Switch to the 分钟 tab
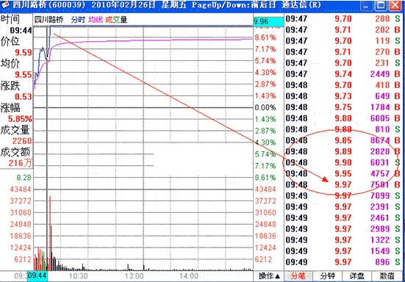This screenshot has height=282, width=405. pos(328,276)
